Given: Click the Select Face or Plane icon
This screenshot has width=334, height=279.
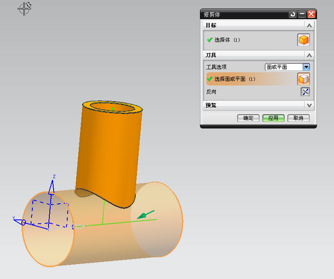Looking at the screenshot, I should 304,79.
